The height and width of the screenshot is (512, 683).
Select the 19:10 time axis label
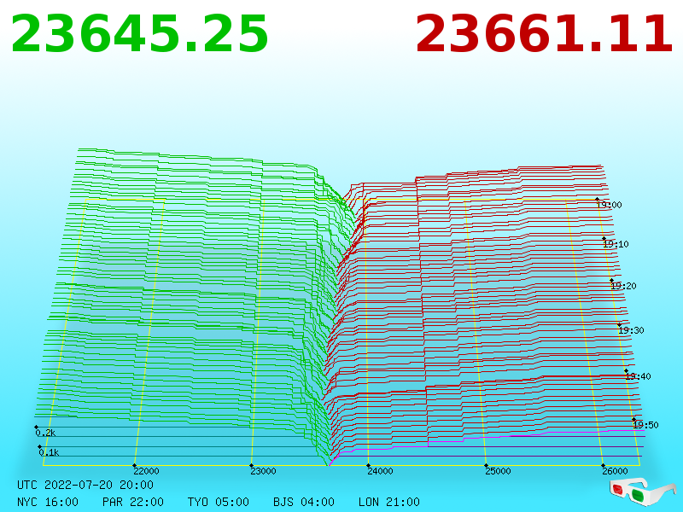tap(616, 244)
